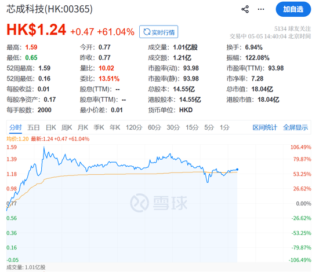The image size is (319, 272).
Task: Switch to the 五日 chart tab
Action: click(x=34, y=127)
